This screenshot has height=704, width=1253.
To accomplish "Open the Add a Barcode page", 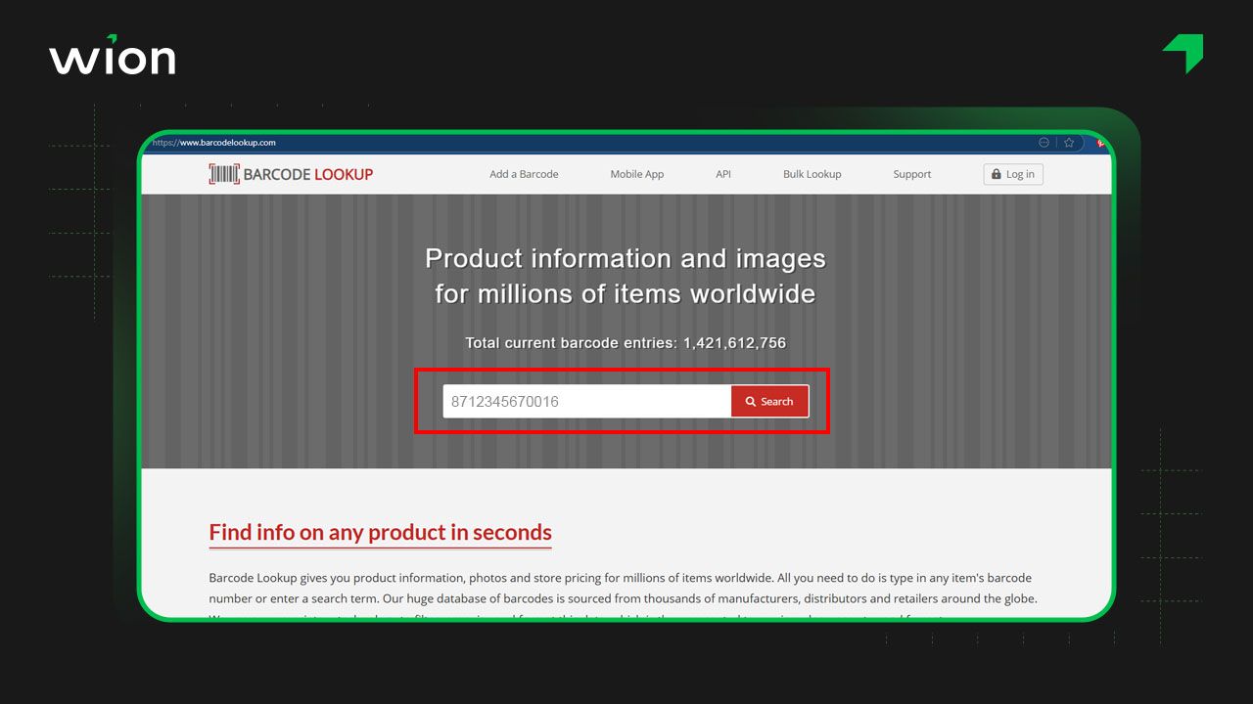I will (524, 173).
